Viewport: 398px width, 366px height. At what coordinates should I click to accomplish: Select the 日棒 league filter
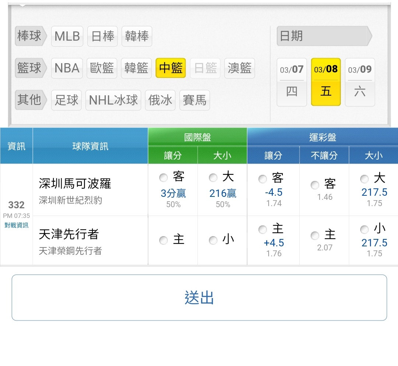[102, 36]
